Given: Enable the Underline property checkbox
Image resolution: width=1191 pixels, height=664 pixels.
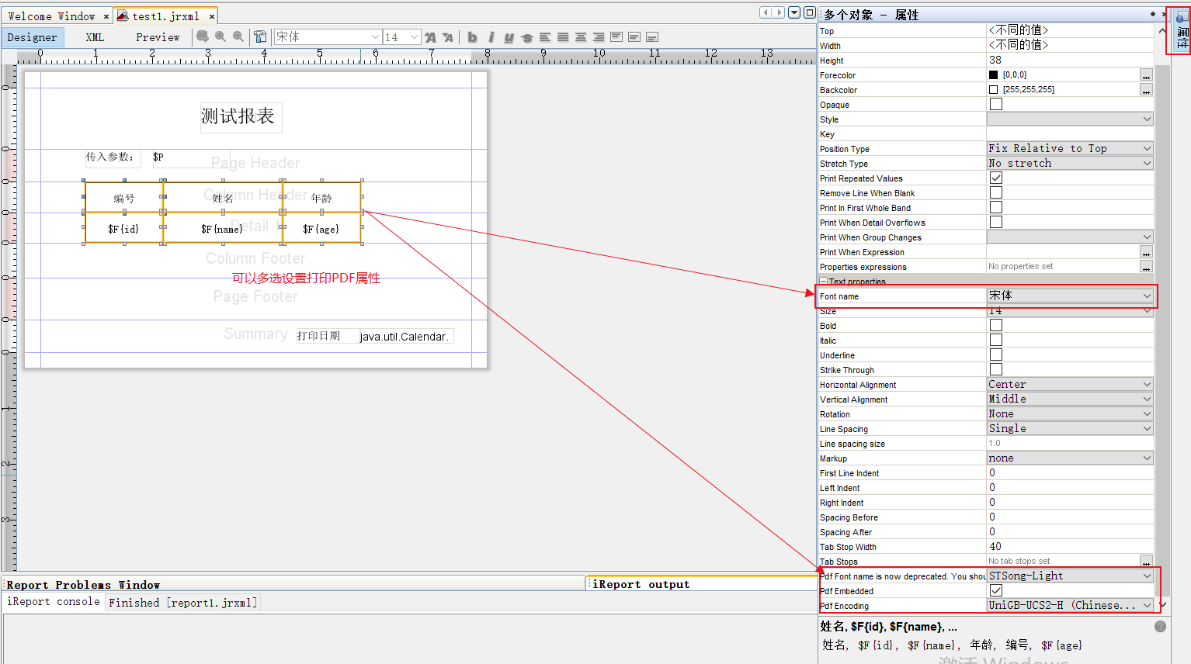Looking at the screenshot, I should 996,354.
